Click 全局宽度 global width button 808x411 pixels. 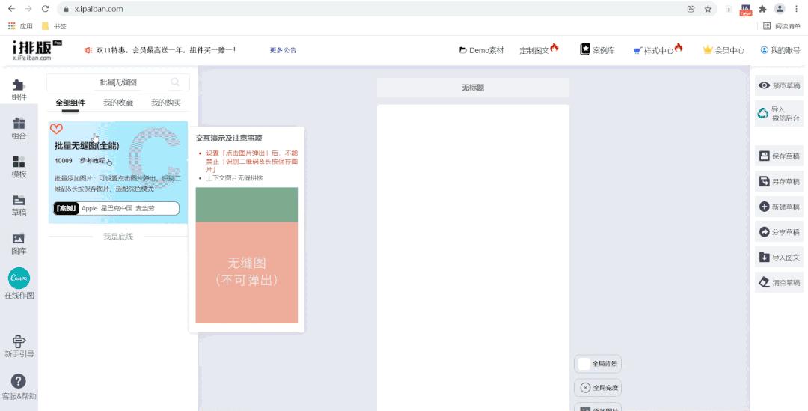click(598, 388)
